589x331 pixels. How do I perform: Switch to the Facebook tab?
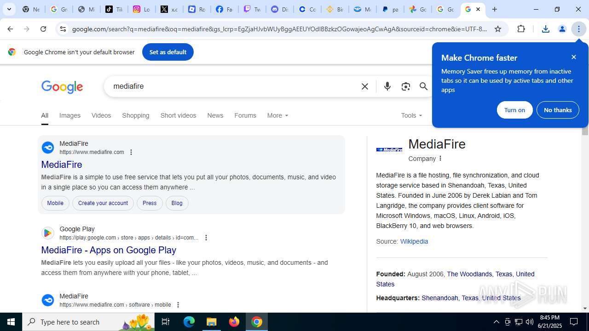225,9
